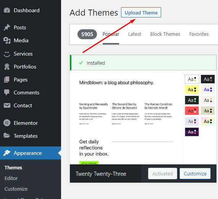Select the dark purple Aa swatch
The image size is (218, 199).
click(x=192, y=132)
